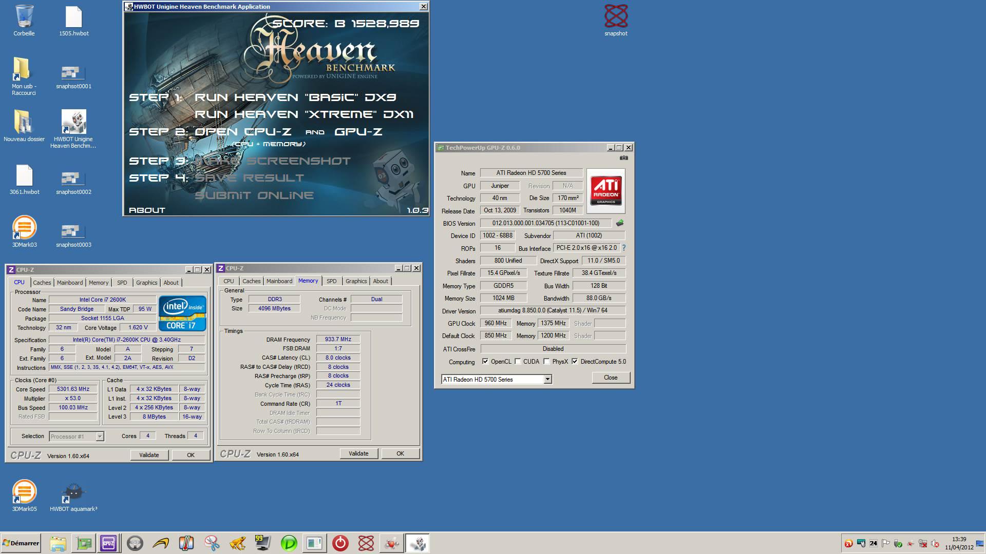Click the muted volume tray icon
Image resolution: width=986 pixels, height=554 pixels.
[935, 544]
